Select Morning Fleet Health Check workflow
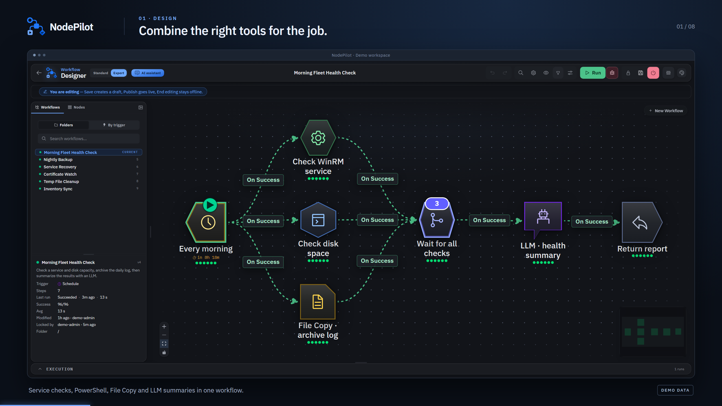 tap(89, 152)
